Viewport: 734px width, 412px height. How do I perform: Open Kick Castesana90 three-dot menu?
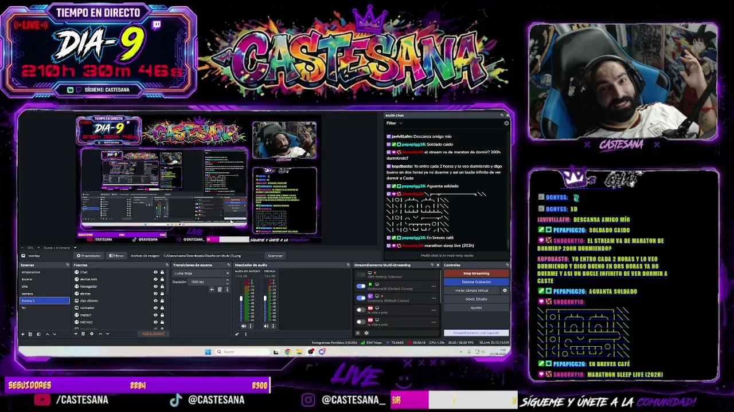click(x=434, y=286)
